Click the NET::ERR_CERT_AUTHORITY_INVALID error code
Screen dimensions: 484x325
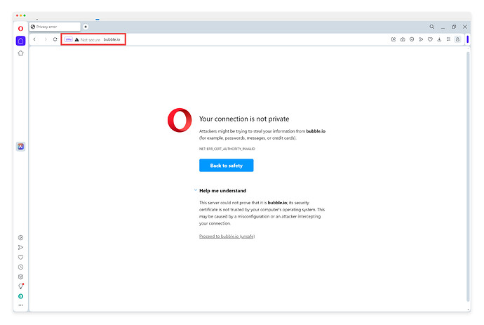pos(227,149)
